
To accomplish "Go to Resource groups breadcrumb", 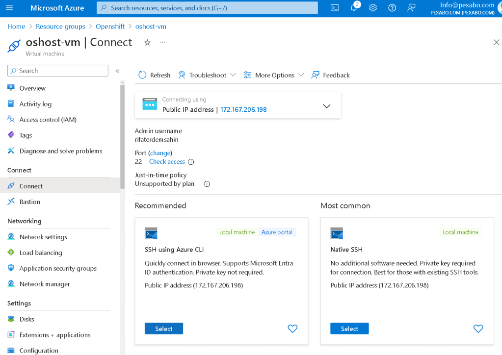I will [60, 26].
